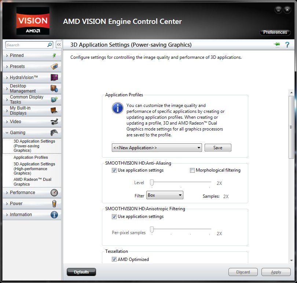Open the Filter Box dropdown

tap(165, 195)
